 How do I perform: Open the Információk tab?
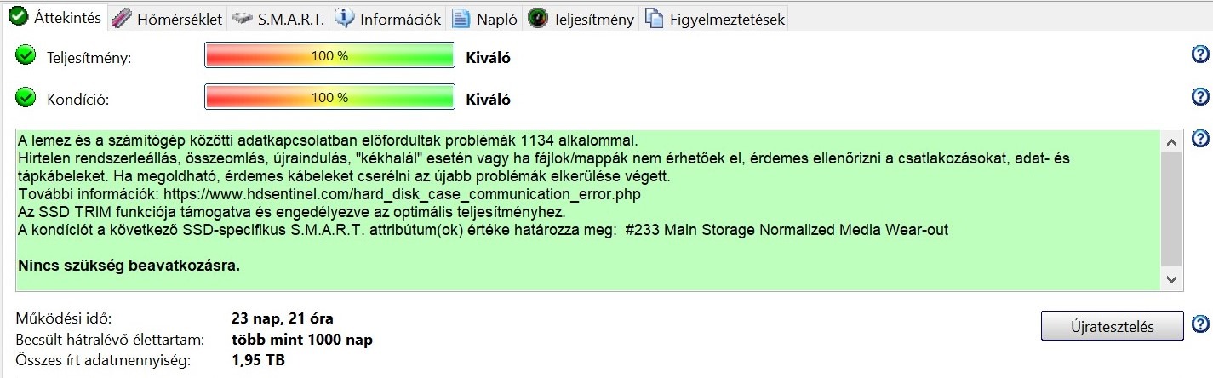pyautogui.click(x=388, y=19)
